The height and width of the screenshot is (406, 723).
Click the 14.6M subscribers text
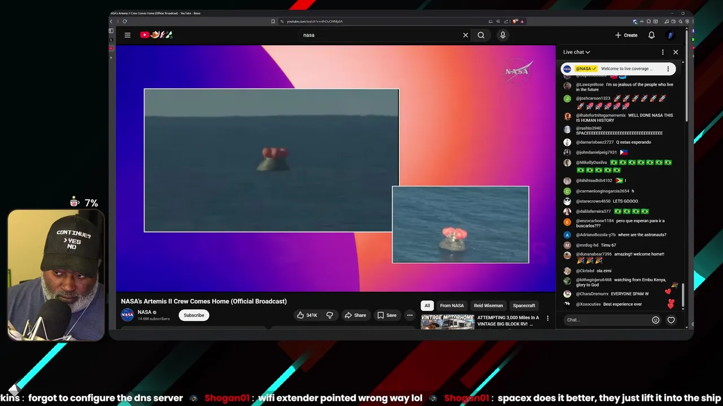[154, 319]
